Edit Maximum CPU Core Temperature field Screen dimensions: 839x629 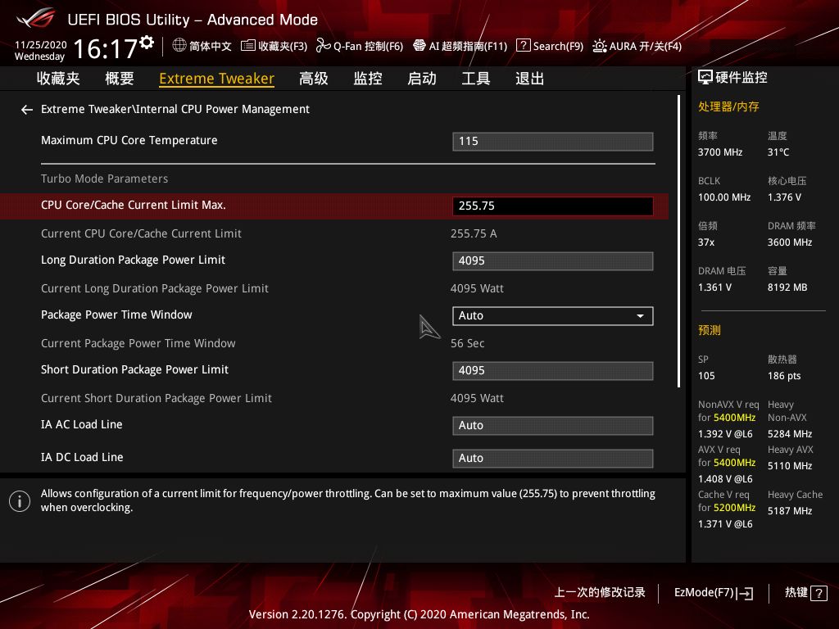click(553, 141)
